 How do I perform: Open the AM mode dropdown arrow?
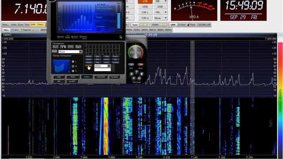(x=165, y=1)
